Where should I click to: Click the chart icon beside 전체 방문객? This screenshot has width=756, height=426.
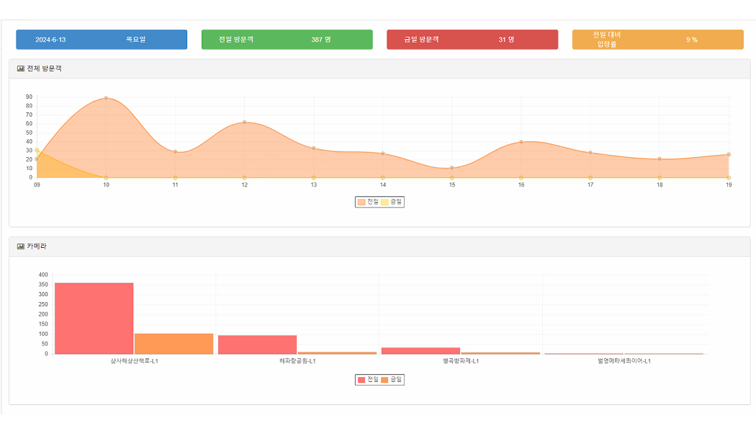(21, 69)
